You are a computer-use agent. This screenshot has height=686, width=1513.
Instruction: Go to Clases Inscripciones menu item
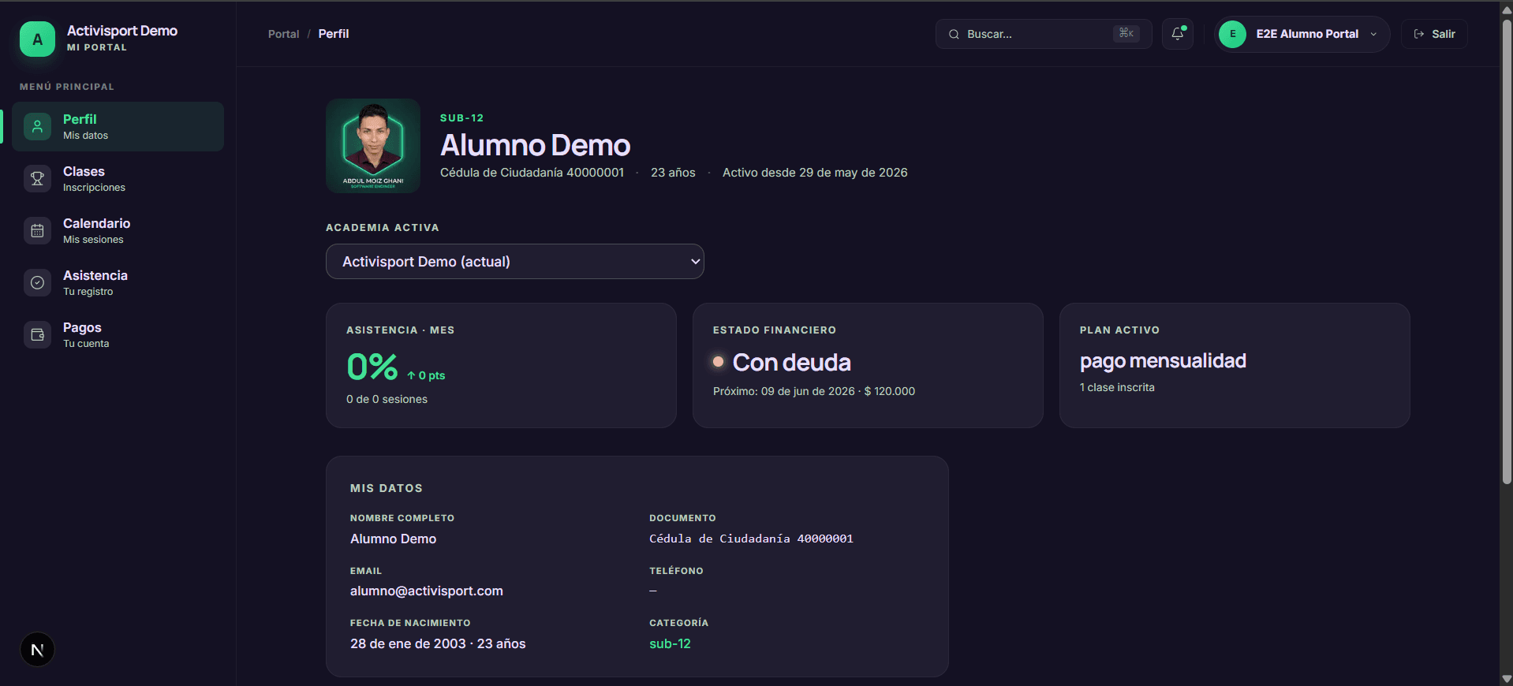tap(118, 178)
